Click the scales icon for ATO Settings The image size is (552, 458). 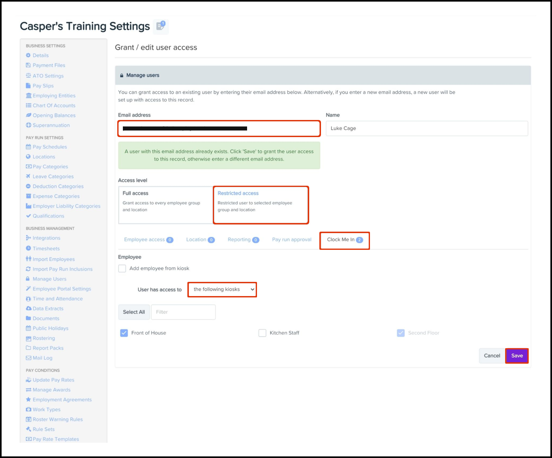click(28, 76)
